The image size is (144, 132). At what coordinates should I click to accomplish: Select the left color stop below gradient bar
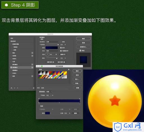click(x=39, y=103)
